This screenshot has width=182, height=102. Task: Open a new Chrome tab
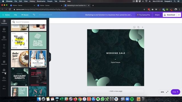point(93,5)
